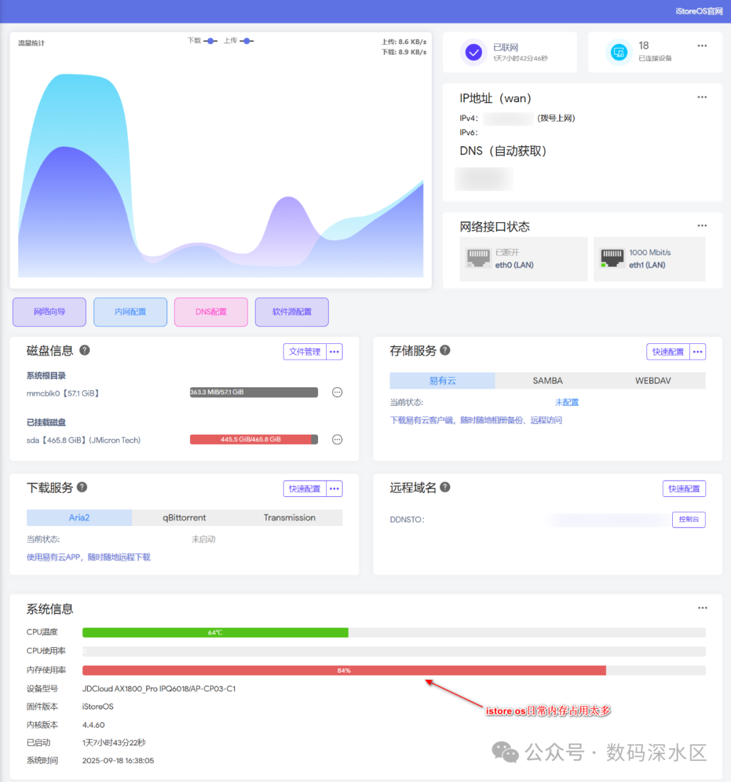Click the eth0 LAN port icon

pyautogui.click(x=478, y=259)
